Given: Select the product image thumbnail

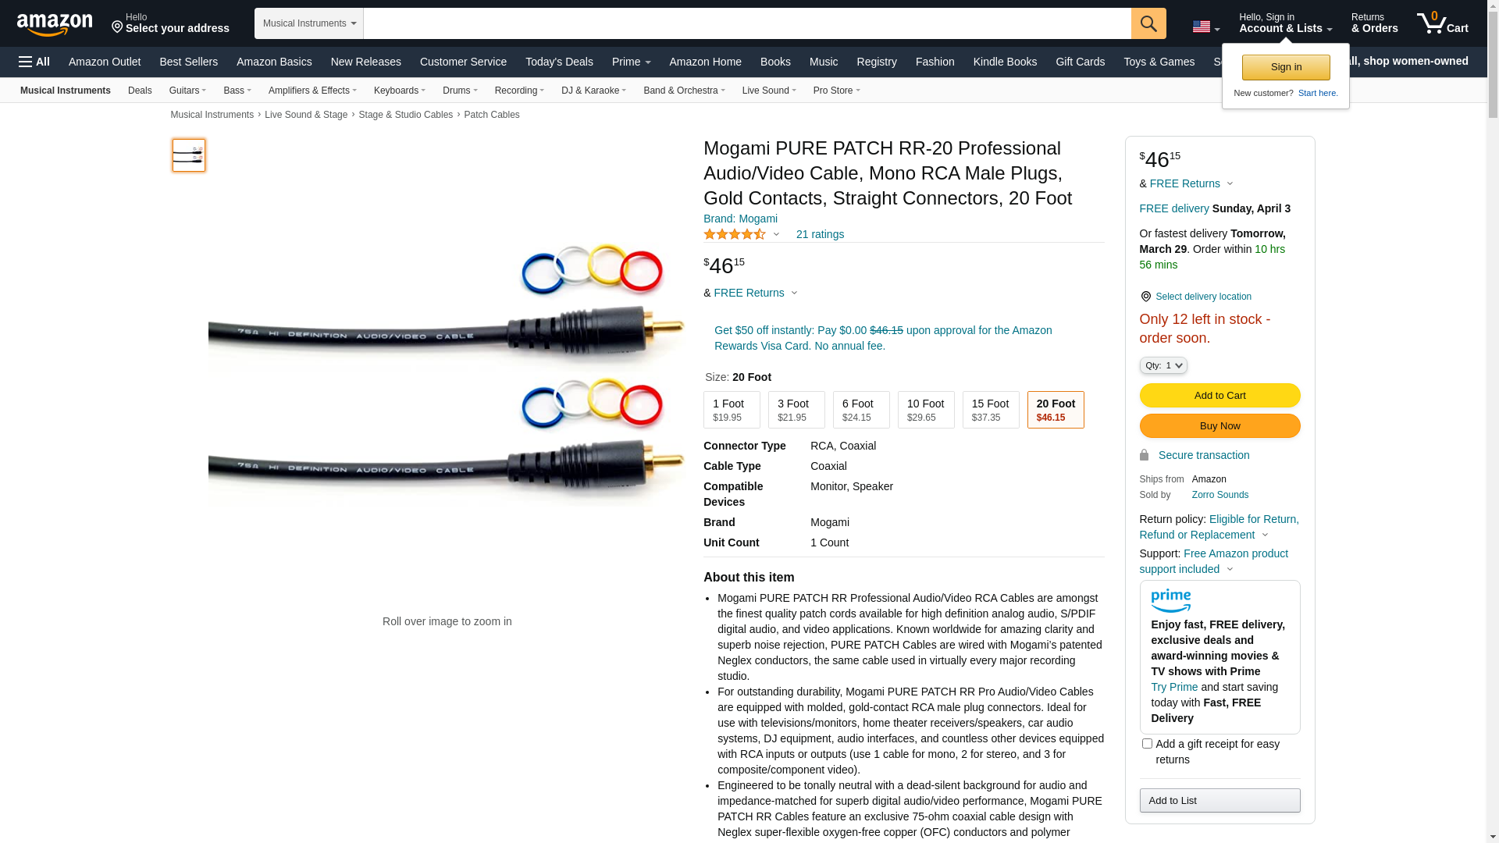Looking at the screenshot, I should click(189, 155).
